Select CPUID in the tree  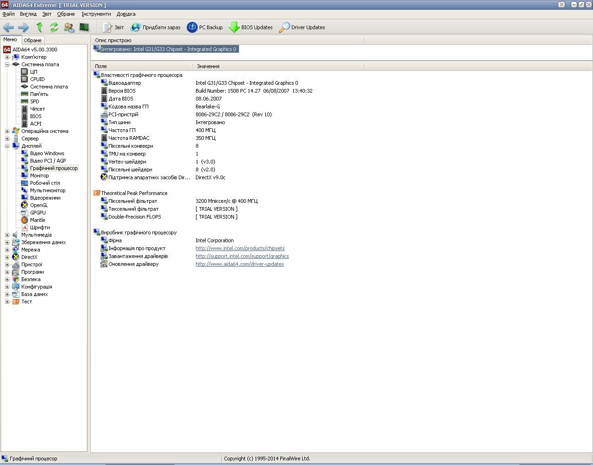point(37,79)
